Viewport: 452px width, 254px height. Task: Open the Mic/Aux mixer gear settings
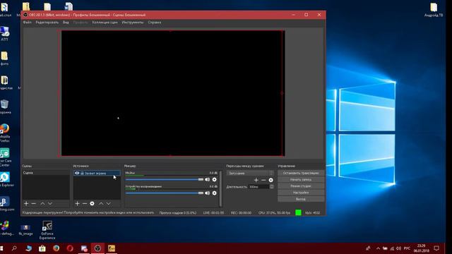[x=215, y=179]
